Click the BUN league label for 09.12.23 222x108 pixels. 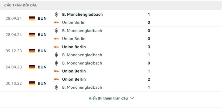tap(42, 51)
